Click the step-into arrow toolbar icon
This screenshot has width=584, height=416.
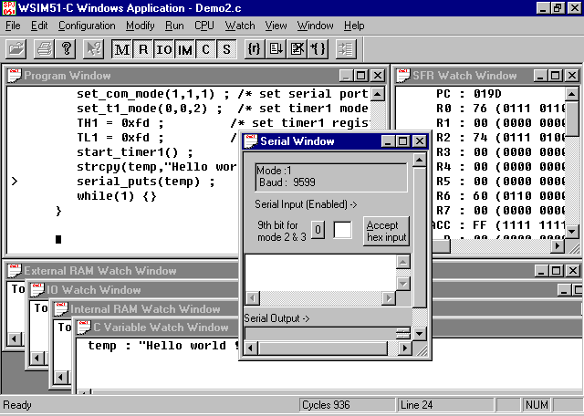[x=276, y=49]
